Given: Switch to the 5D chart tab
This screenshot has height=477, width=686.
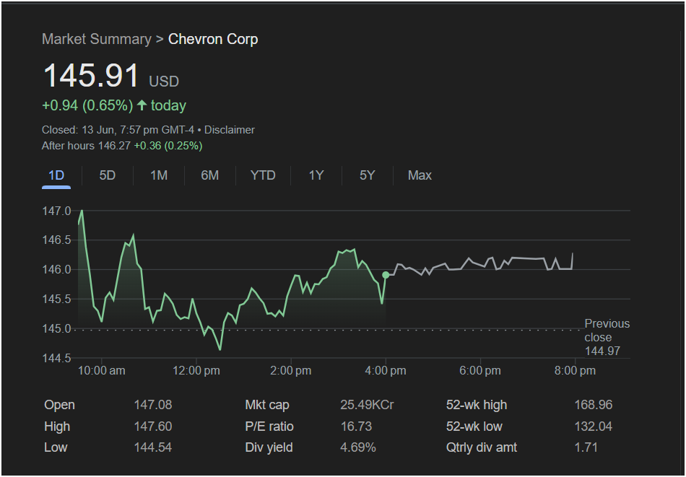Looking at the screenshot, I should (107, 176).
